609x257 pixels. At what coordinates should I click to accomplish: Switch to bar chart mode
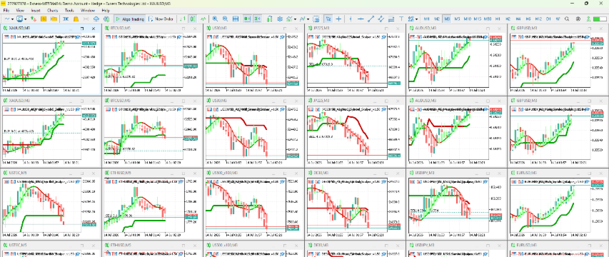click(x=183, y=19)
